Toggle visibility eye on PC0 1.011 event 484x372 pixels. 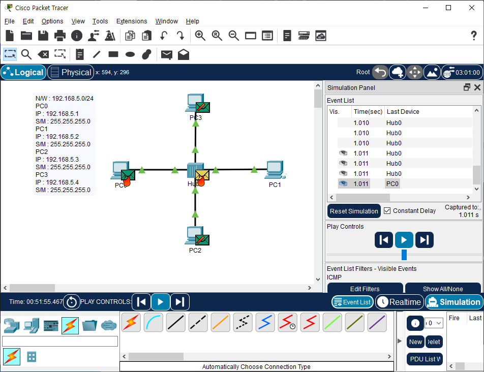tap(343, 184)
